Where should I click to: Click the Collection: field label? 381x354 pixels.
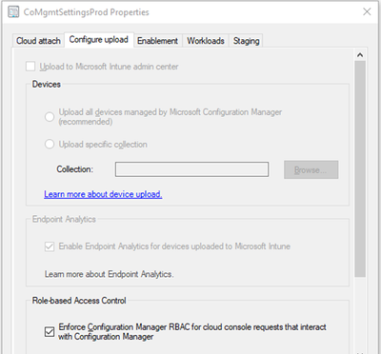pyautogui.click(x=75, y=169)
